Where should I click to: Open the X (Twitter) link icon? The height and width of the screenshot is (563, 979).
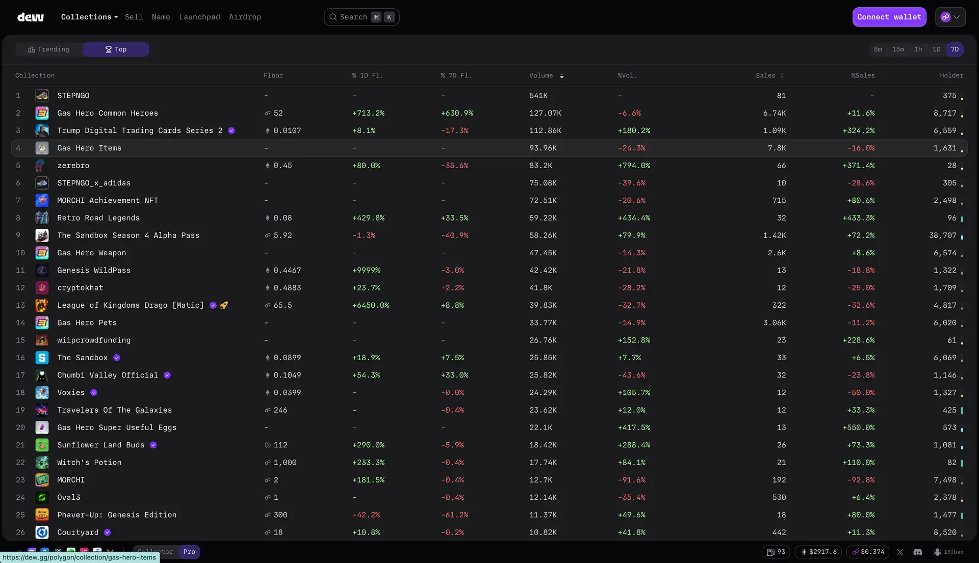(x=900, y=552)
